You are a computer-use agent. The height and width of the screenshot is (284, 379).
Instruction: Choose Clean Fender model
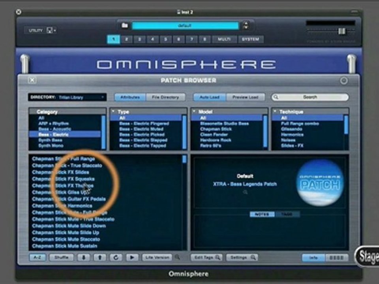214,135
